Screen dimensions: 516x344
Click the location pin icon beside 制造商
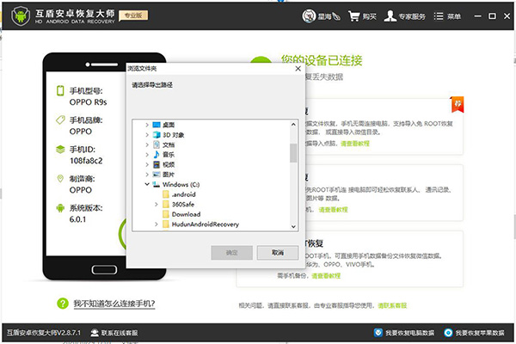(60, 178)
